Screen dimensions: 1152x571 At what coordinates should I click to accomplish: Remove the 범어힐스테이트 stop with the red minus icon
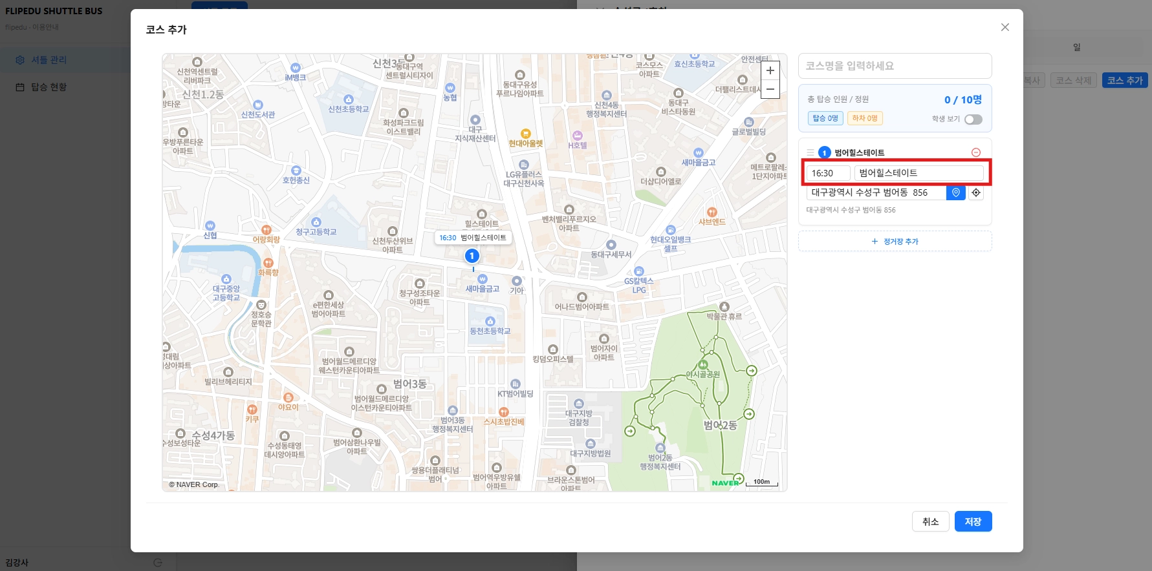click(x=976, y=152)
